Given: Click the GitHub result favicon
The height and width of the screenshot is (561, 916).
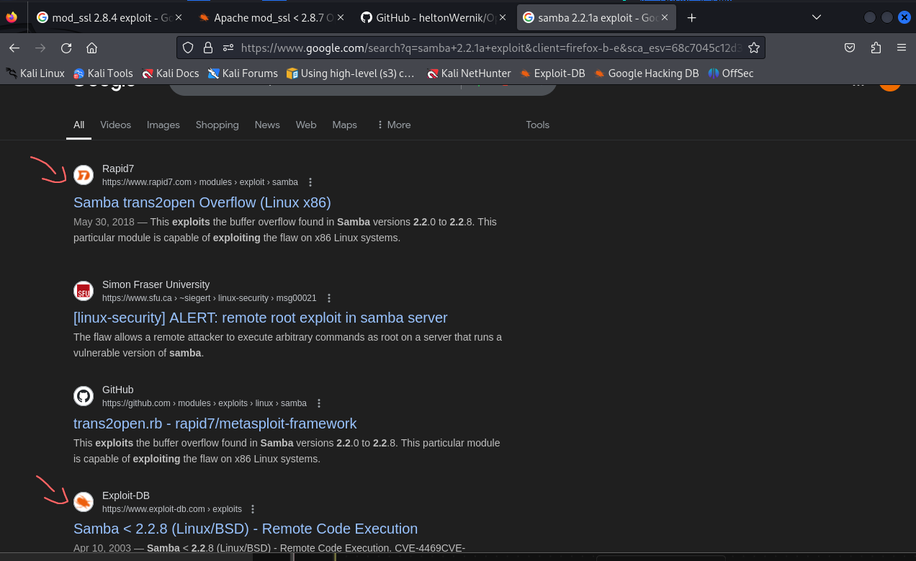Looking at the screenshot, I should 84,396.
